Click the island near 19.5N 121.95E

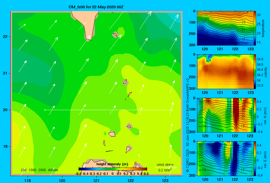point(129,126)
